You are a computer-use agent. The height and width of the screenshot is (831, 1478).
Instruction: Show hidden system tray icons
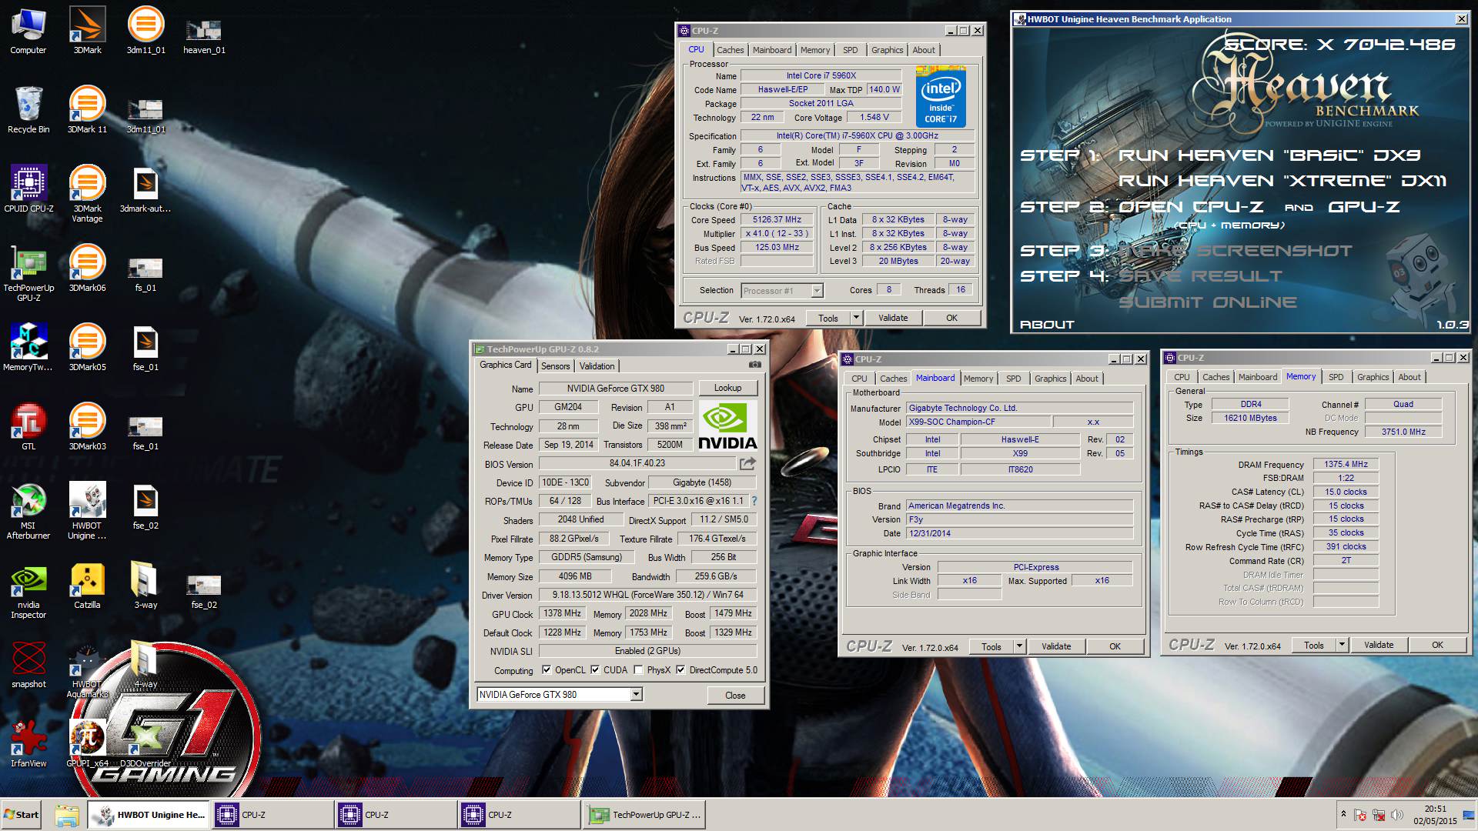coord(1343,814)
